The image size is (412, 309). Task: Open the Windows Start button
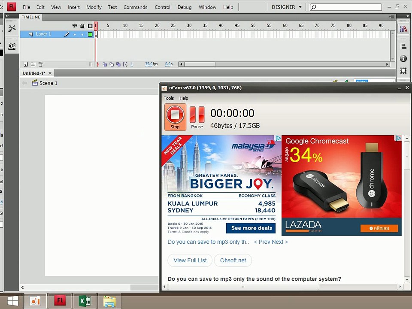tap(12, 301)
